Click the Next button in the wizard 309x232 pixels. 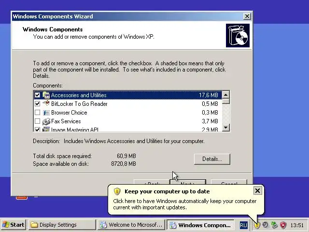click(x=188, y=182)
